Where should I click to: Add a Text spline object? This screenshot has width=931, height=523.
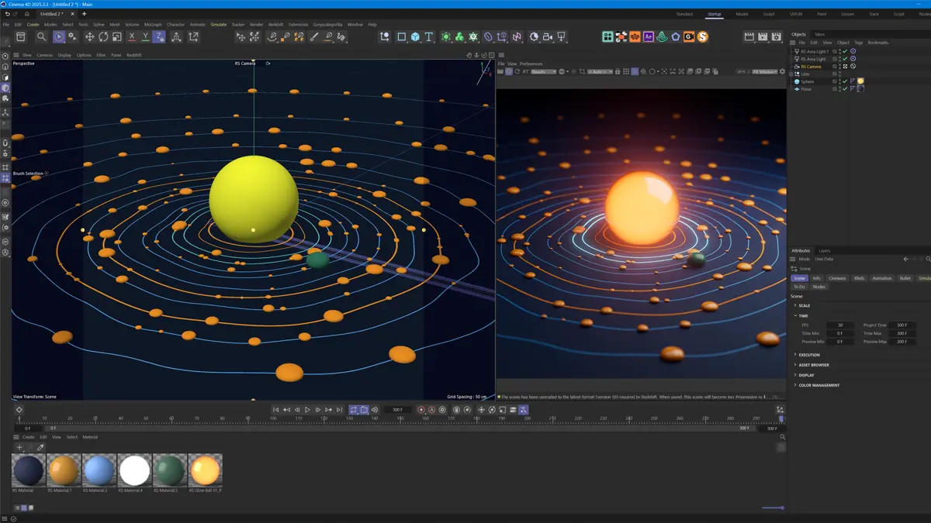pyautogui.click(x=429, y=36)
